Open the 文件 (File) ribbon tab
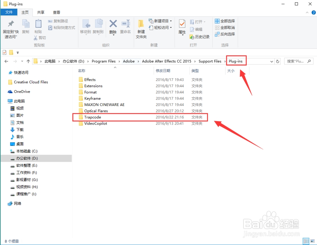This screenshot has height=245, width=317. pos(9,12)
